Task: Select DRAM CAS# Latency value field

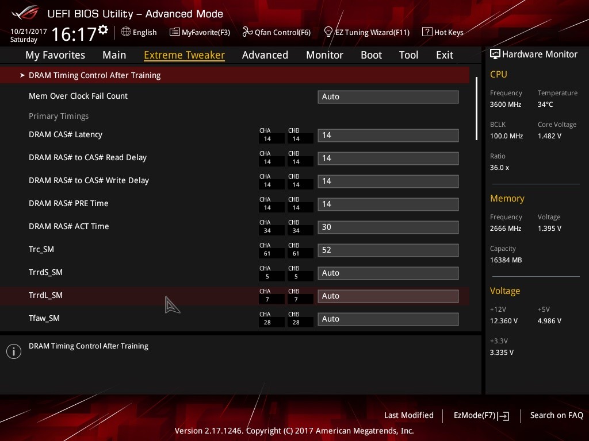Action: 388,135
